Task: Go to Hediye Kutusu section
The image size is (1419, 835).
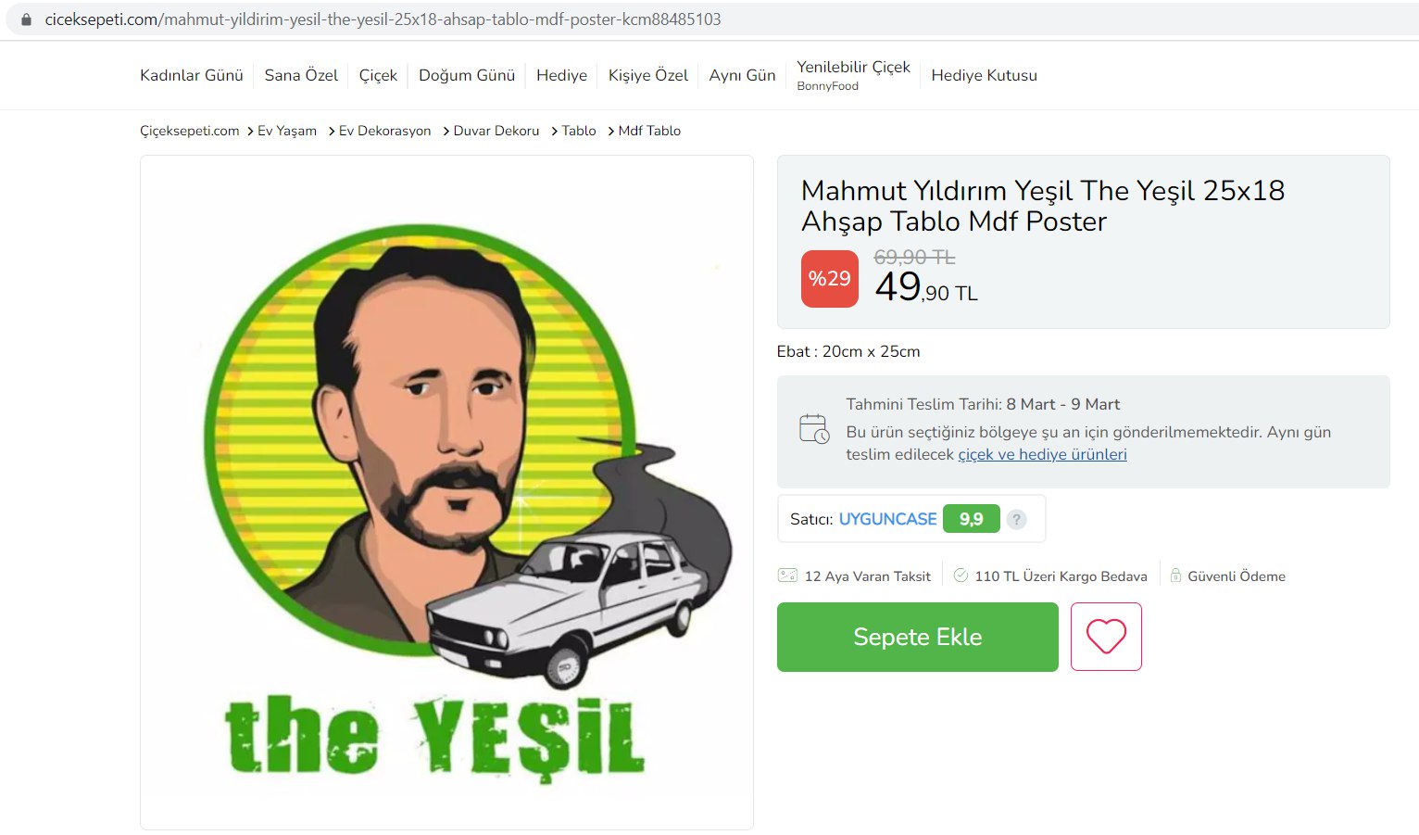Action: [984, 75]
